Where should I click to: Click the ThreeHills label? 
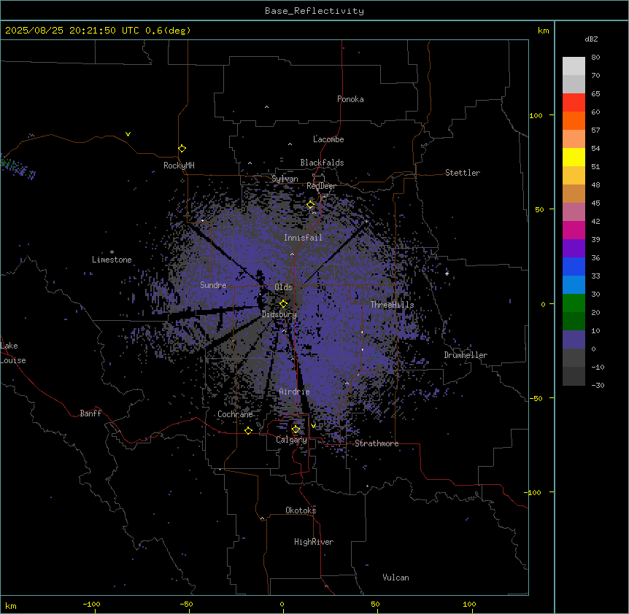(x=392, y=305)
